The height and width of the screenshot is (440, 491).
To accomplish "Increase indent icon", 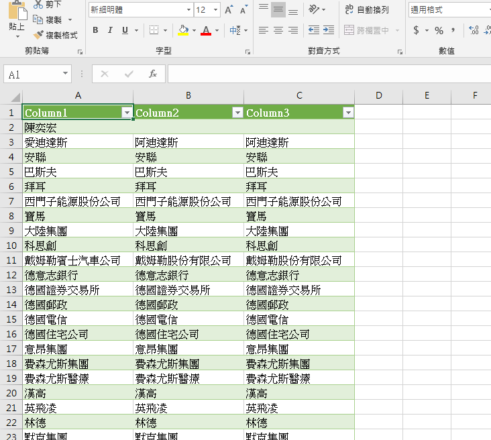I will (x=329, y=30).
